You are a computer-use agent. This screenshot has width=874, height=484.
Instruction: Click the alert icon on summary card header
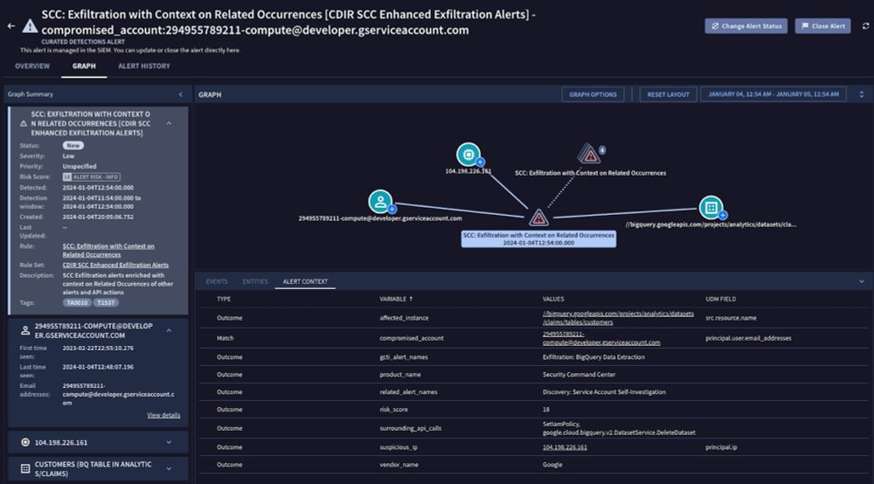pyautogui.click(x=24, y=124)
